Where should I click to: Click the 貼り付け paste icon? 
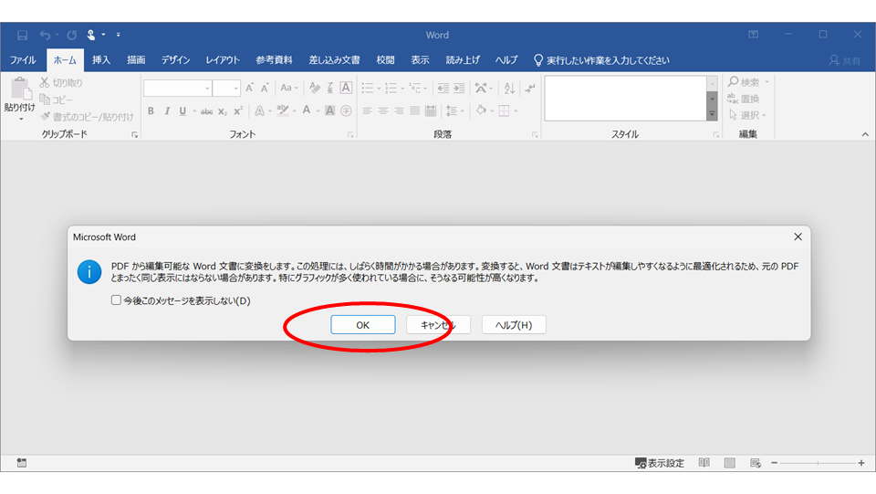tap(20, 99)
